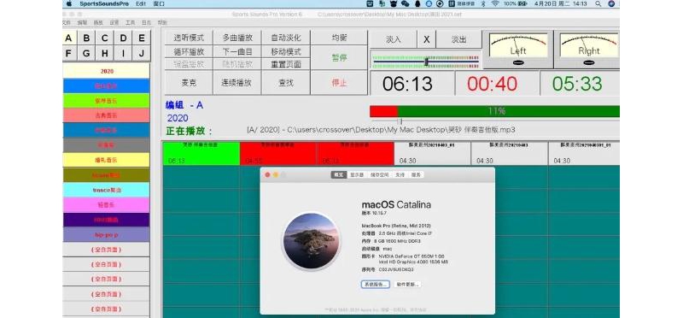Select bank letter C

click(x=104, y=38)
